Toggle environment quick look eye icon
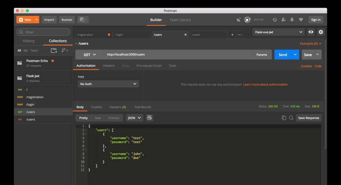The image size is (341, 185). 311,32
